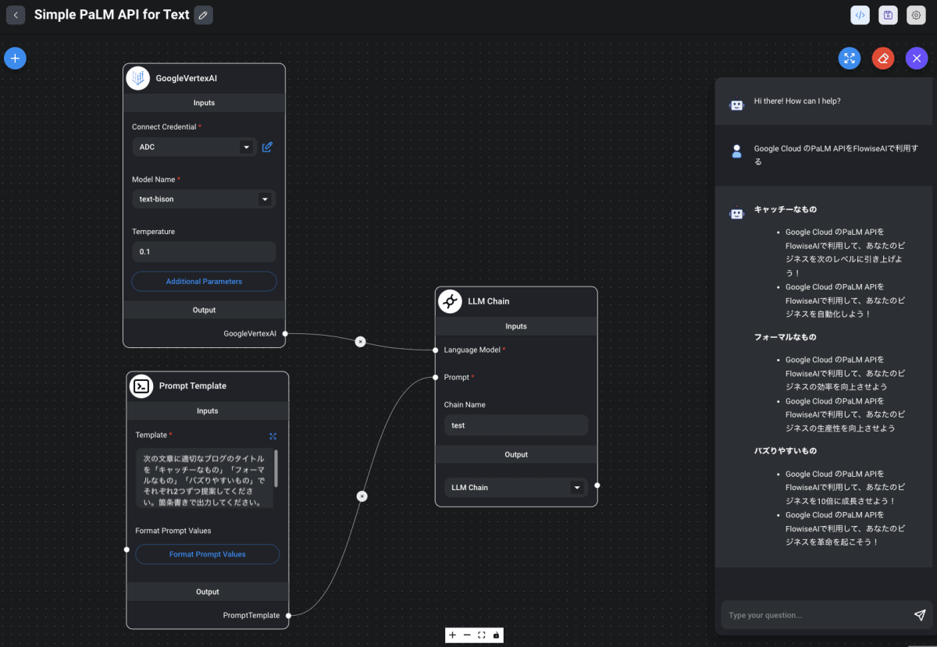Screen dimensions: 937x647
Task: Click the 'フォーマルなもの' heading in chat
Action: point(786,337)
